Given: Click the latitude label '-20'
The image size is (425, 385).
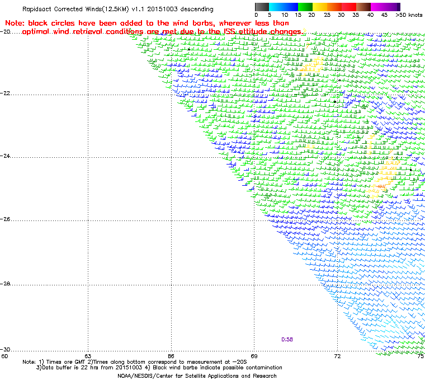Looking at the screenshot, I should [5, 31].
